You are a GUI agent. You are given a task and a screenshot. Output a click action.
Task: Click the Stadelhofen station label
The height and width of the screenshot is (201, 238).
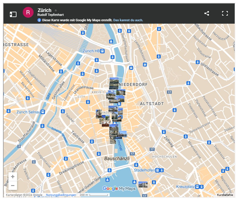pos(144,170)
